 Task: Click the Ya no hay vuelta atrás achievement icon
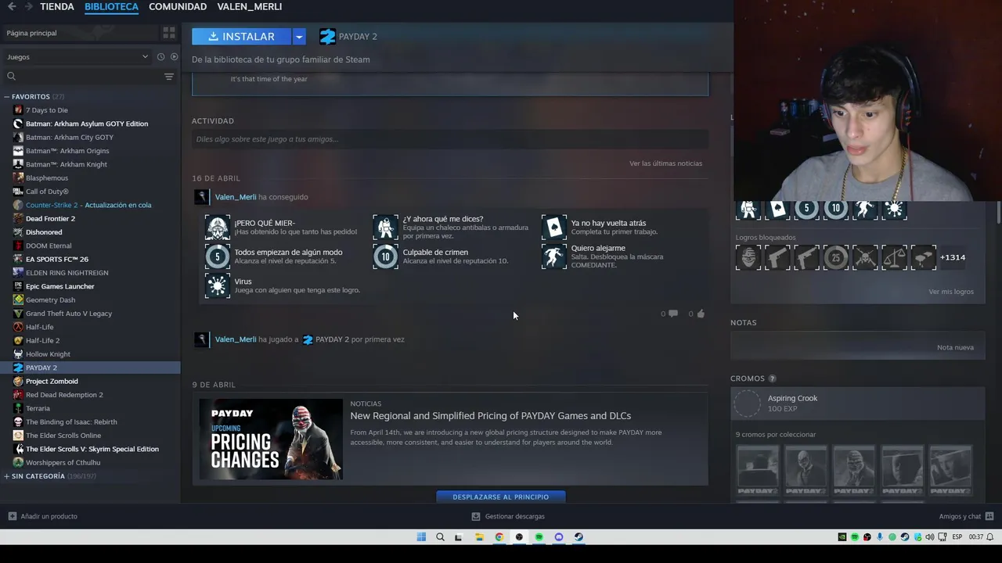(x=553, y=227)
